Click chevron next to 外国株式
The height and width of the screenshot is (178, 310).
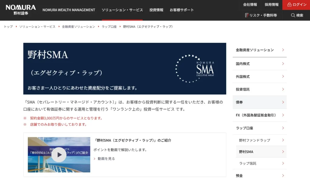tap(283, 77)
